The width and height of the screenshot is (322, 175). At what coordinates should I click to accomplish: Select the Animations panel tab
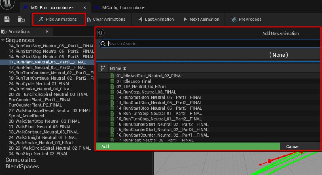coord(19,31)
